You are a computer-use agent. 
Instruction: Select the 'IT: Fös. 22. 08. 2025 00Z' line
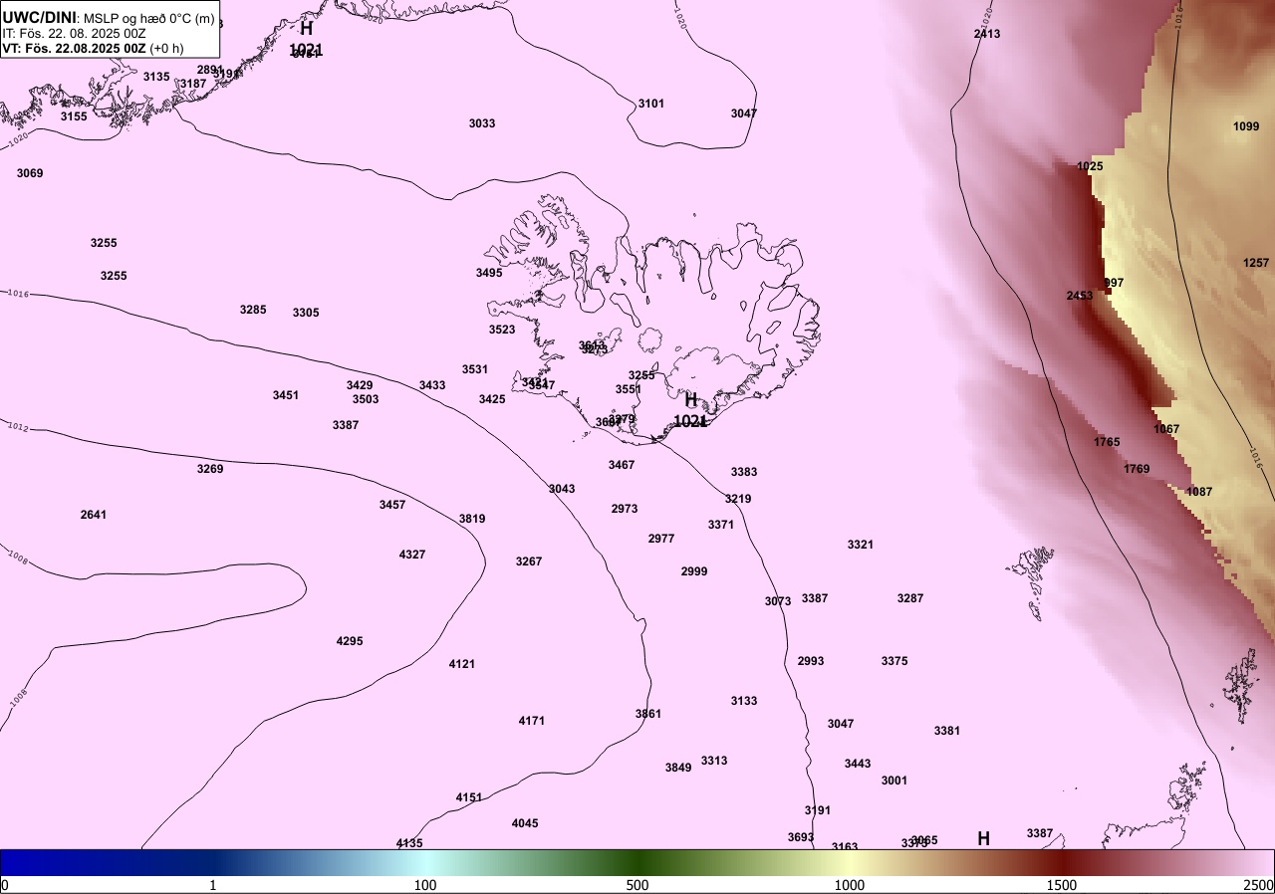[75, 33]
